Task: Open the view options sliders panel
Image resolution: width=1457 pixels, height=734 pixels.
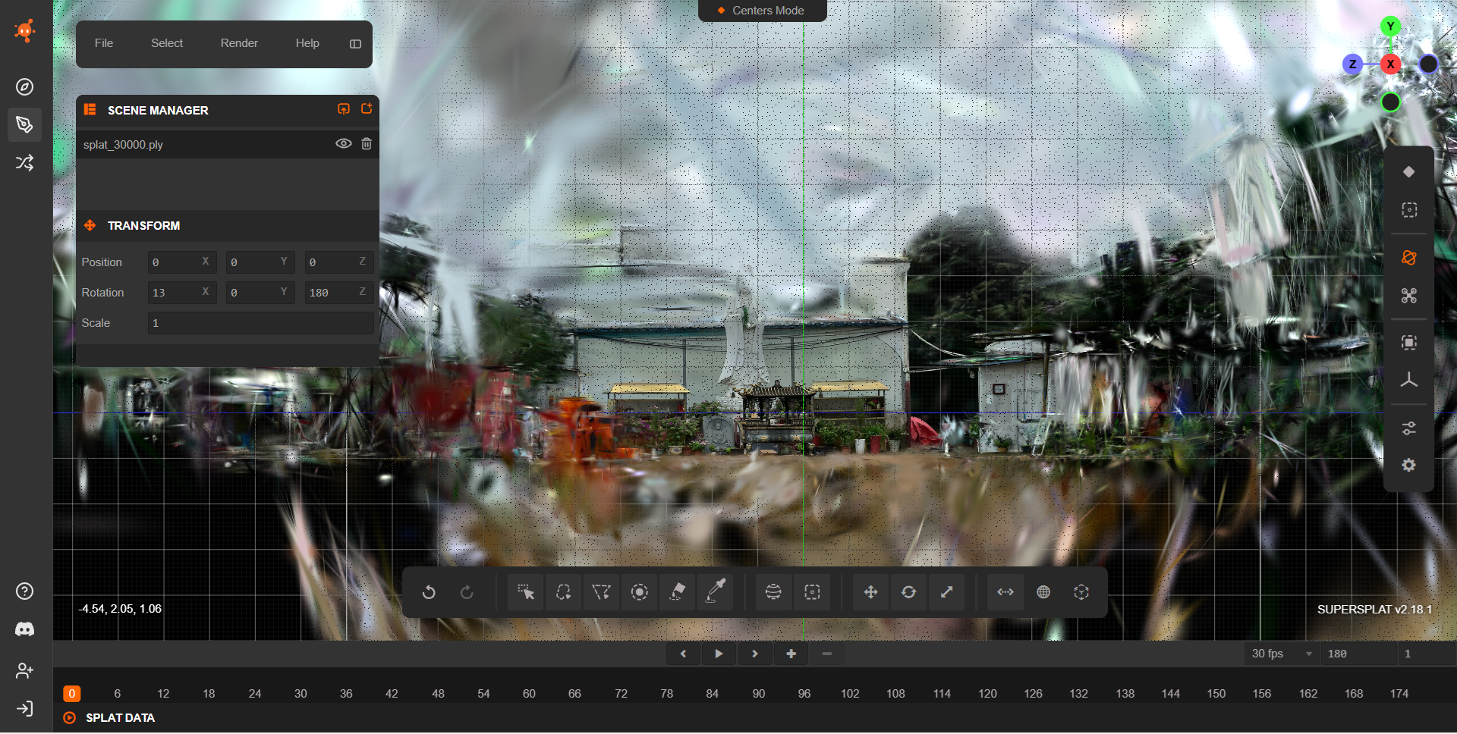Action: [x=1409, y=428]
